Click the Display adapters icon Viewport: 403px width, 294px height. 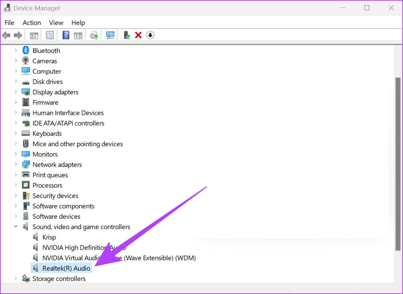26,92
